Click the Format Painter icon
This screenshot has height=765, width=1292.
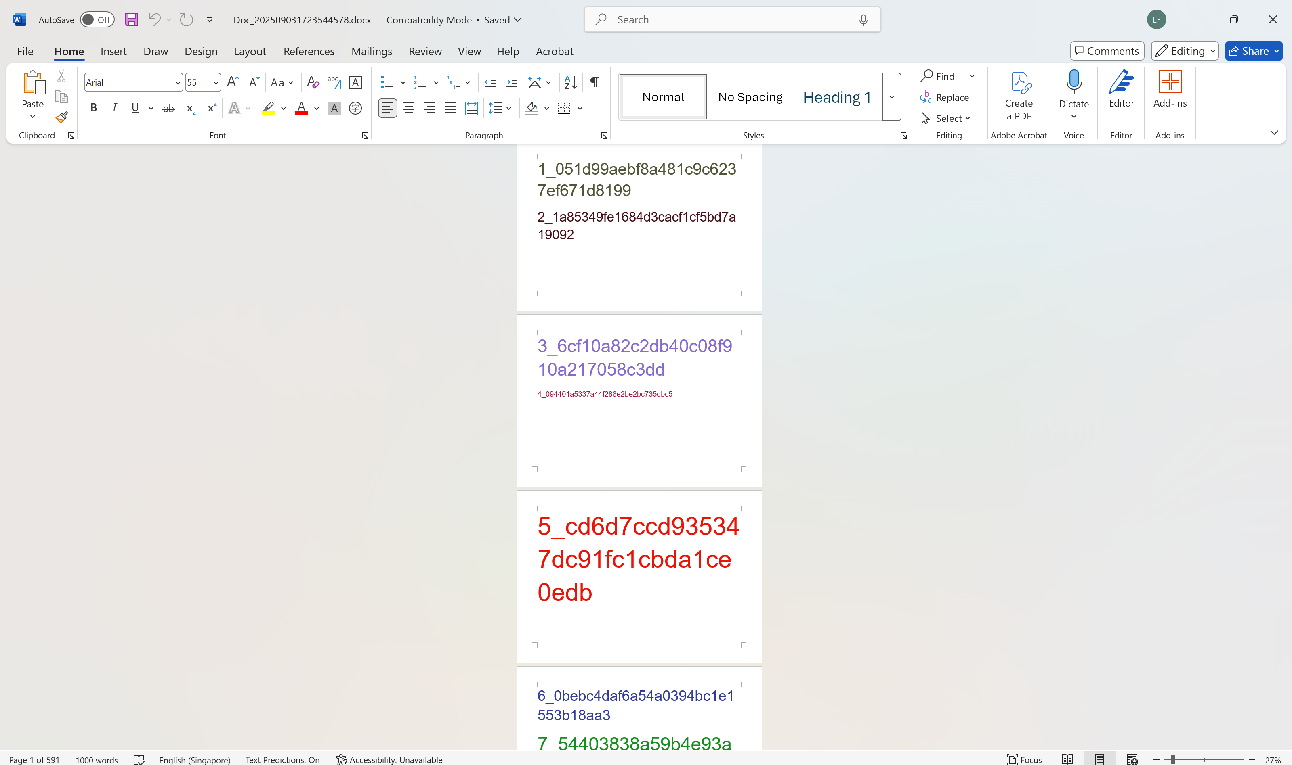[x=61, y=117]
